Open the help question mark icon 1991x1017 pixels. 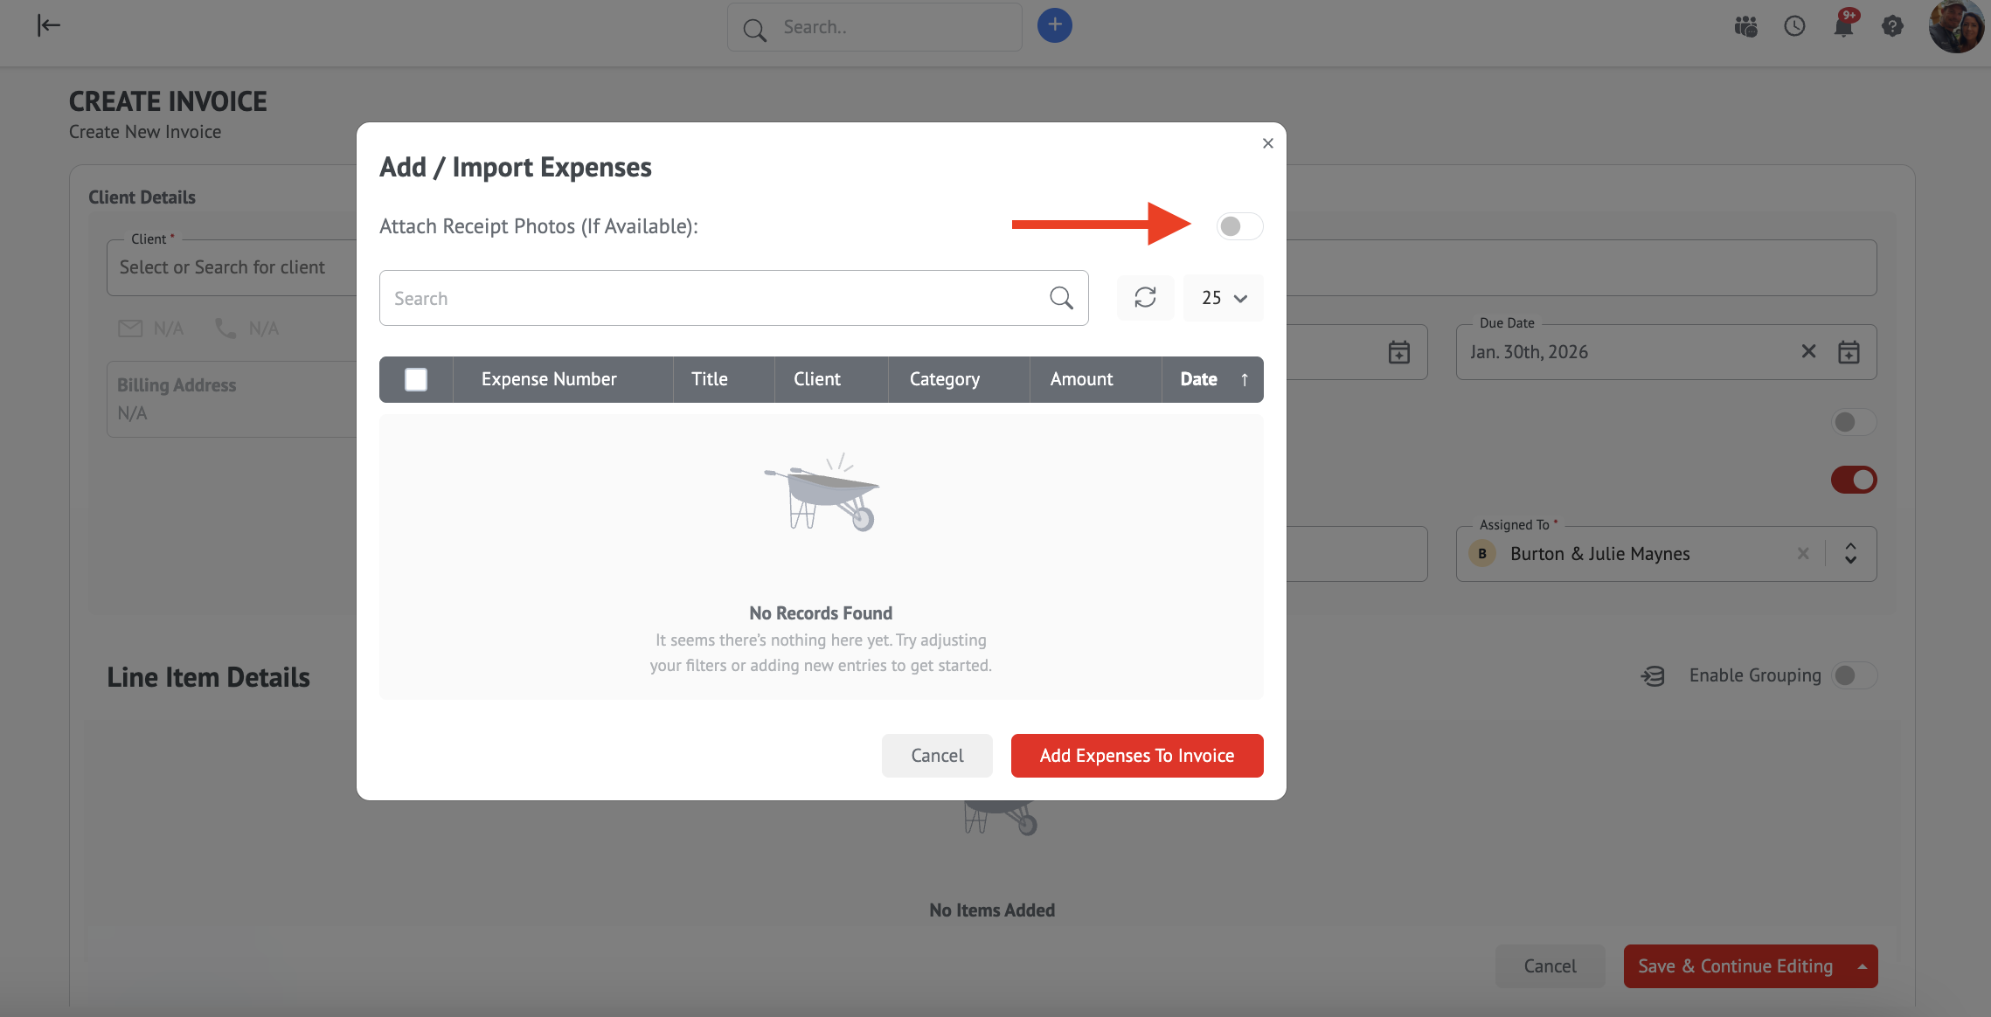click(x=1892, y=26)
